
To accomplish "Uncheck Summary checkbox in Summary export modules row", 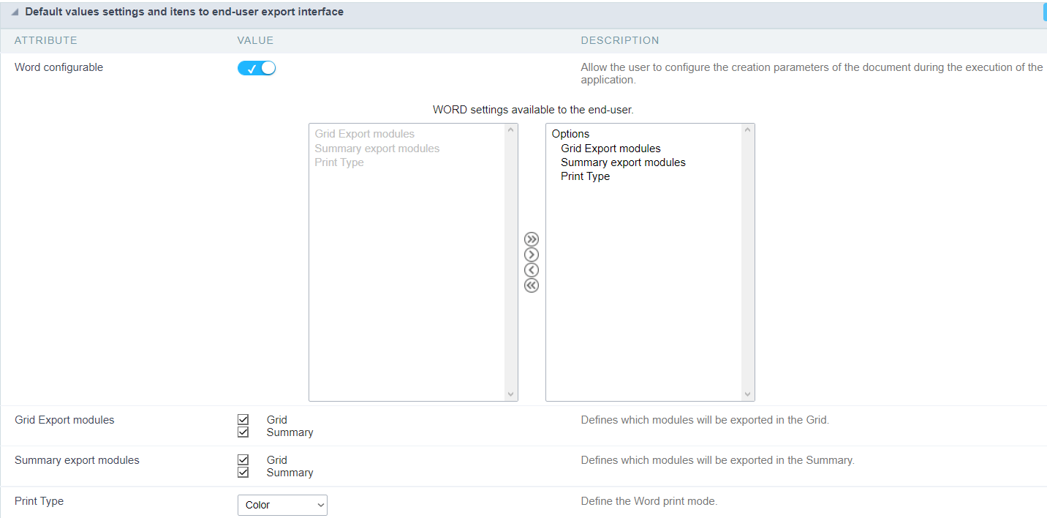I will [243, 473].
